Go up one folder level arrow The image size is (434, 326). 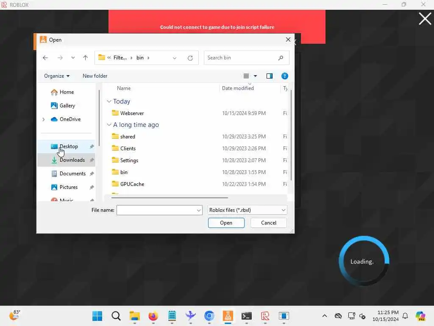pyautogui.click(x=85, y=58)
